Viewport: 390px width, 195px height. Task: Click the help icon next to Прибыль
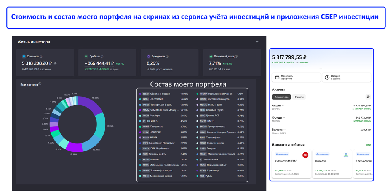[x=102, y=56]
